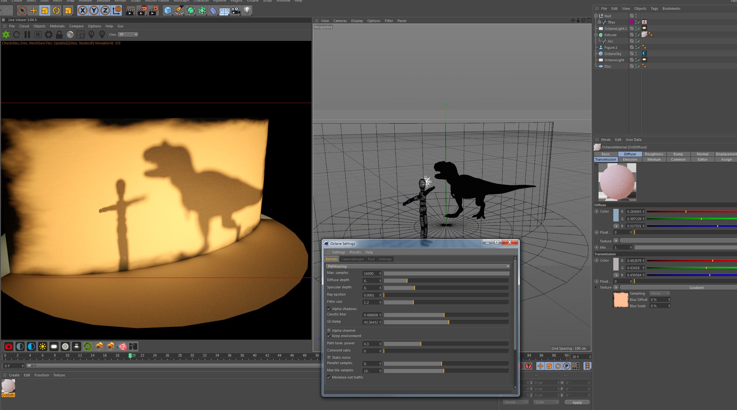Add an Octane IES light

[76, 346]
